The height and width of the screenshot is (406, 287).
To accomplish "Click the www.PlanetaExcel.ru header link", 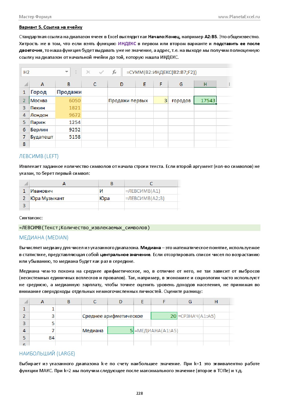I will pos(239,16).
